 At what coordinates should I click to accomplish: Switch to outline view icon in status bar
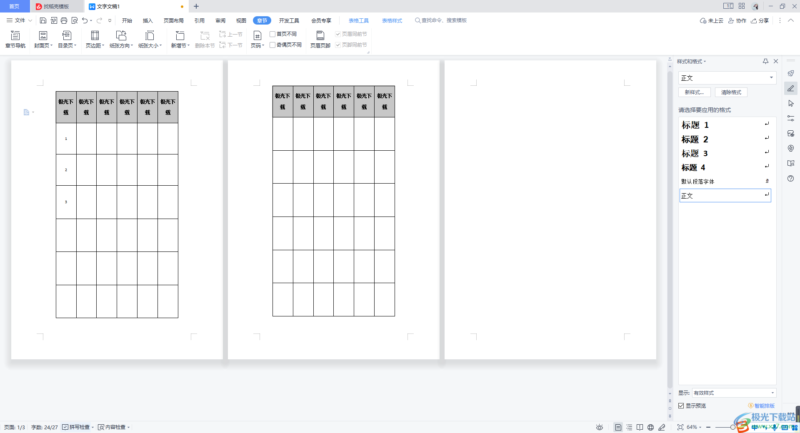[x=629, y=427]
